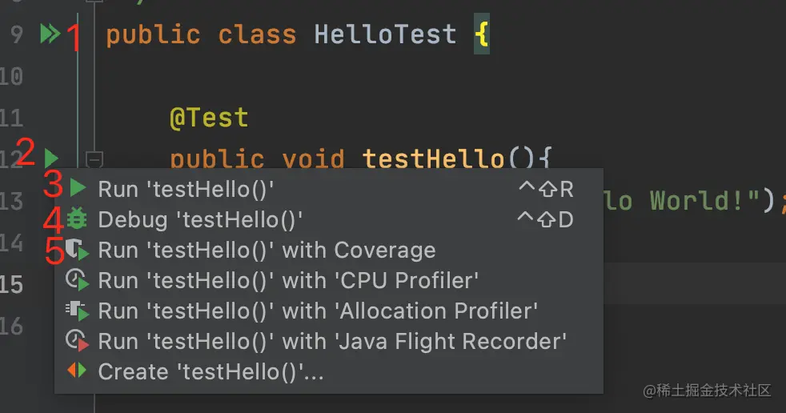Click the Allocation Profiler icon
The width and height of the screenshot is (786, 413).
(77, 311)
